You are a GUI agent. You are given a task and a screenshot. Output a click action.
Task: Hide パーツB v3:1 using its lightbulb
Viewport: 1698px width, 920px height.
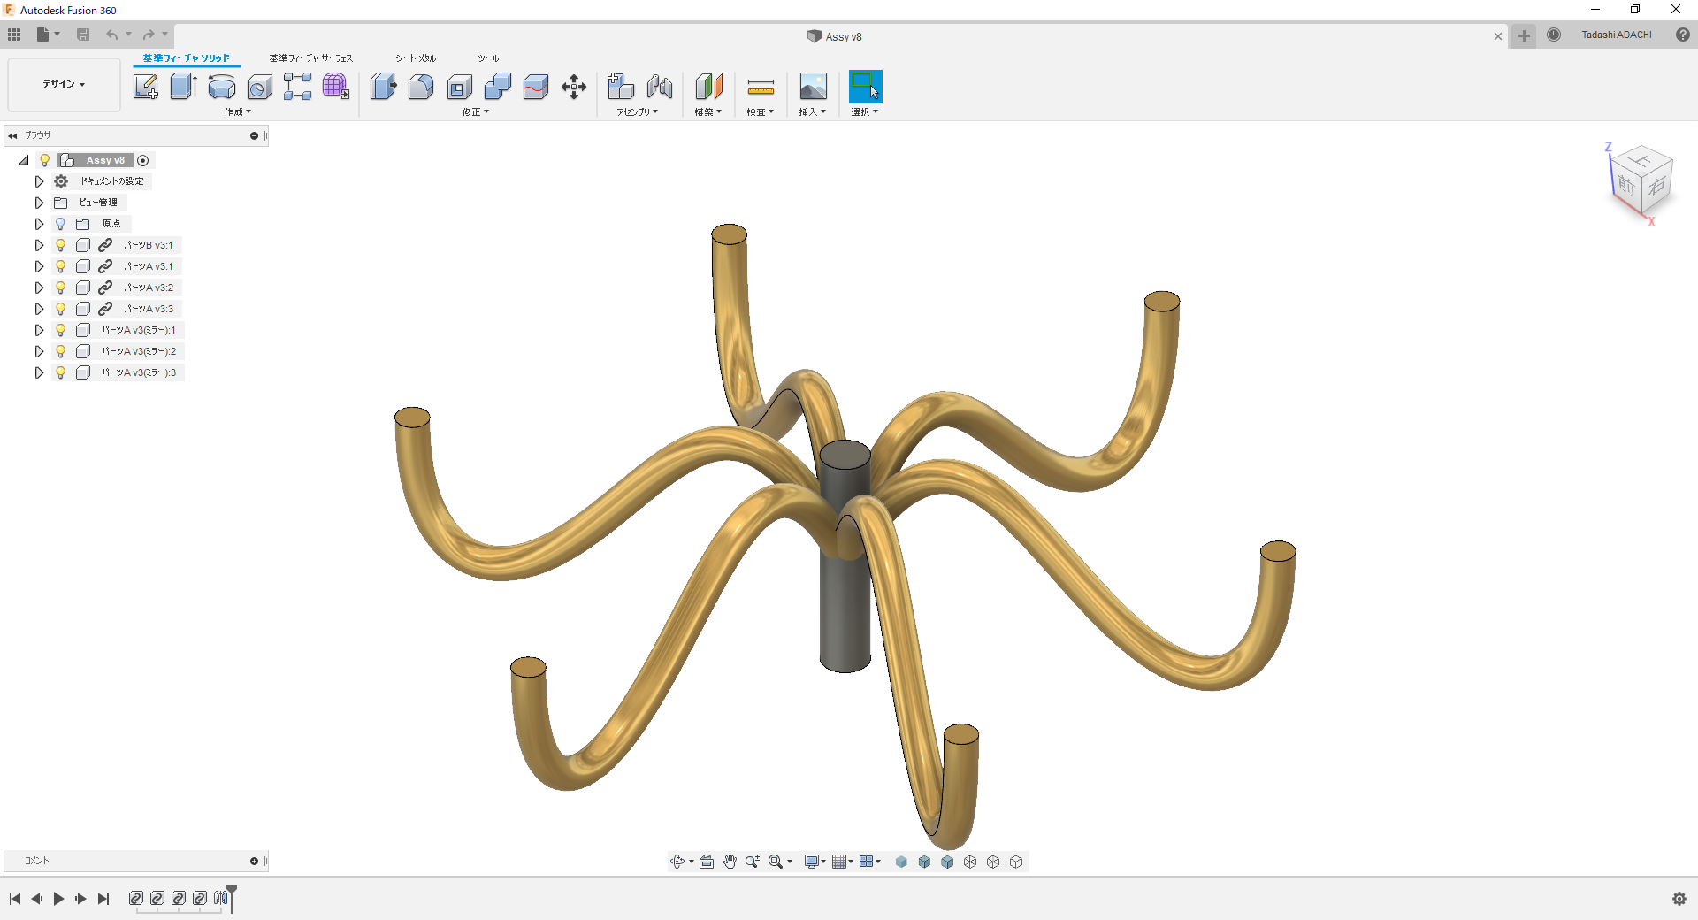pyautogui.click(x=60, y=245)
